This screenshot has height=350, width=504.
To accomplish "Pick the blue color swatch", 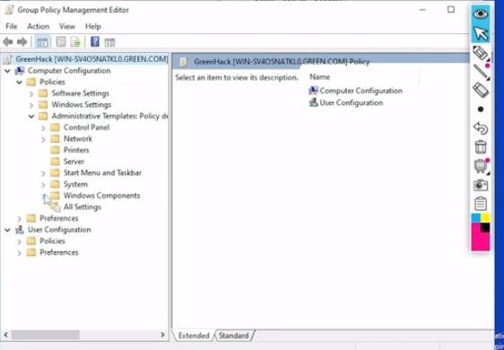I will pyautogui.click(x=475, y=218).
